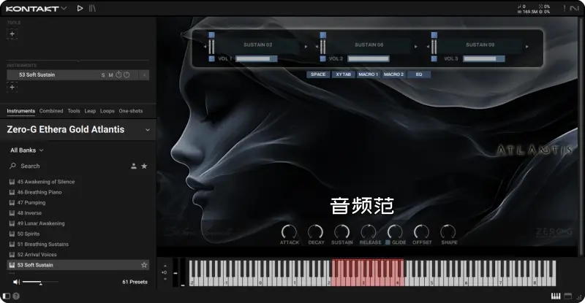Switch to the Loops tab
Screen dimensions: 585x303
coord(107,111)
